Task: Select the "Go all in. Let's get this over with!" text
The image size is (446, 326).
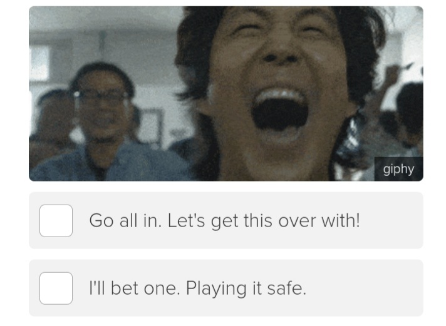Action: pos(224,220)
